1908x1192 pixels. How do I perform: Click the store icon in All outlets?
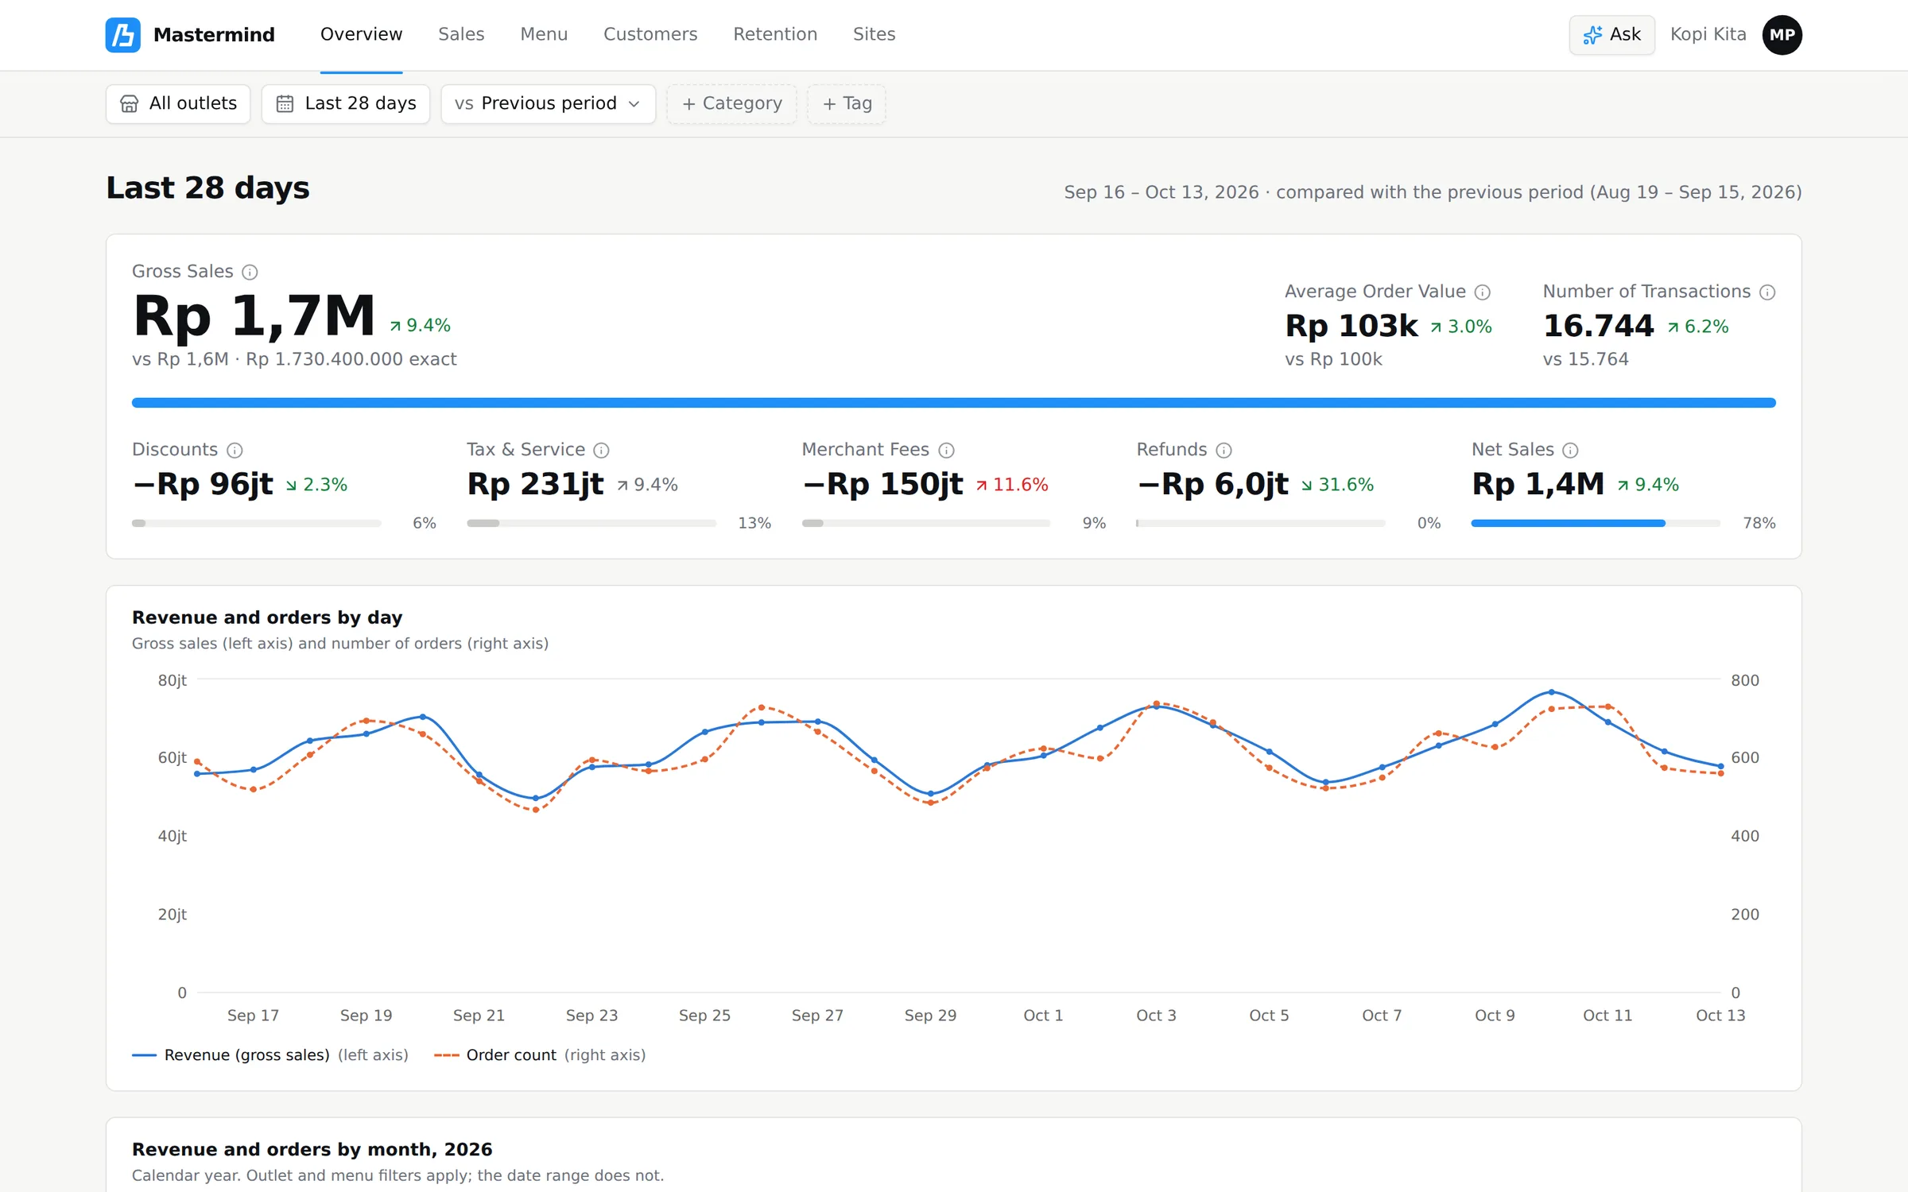pos(130,104)
